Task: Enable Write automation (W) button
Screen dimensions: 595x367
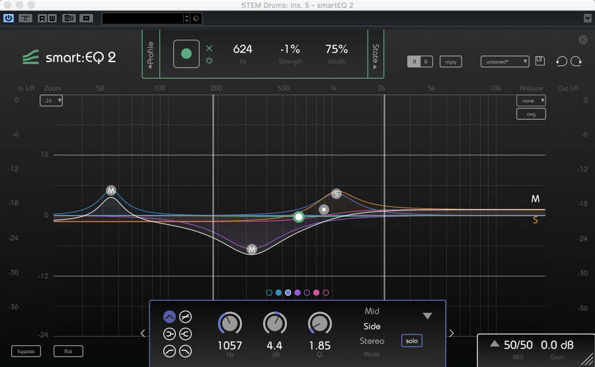Action: pos(52,19)
